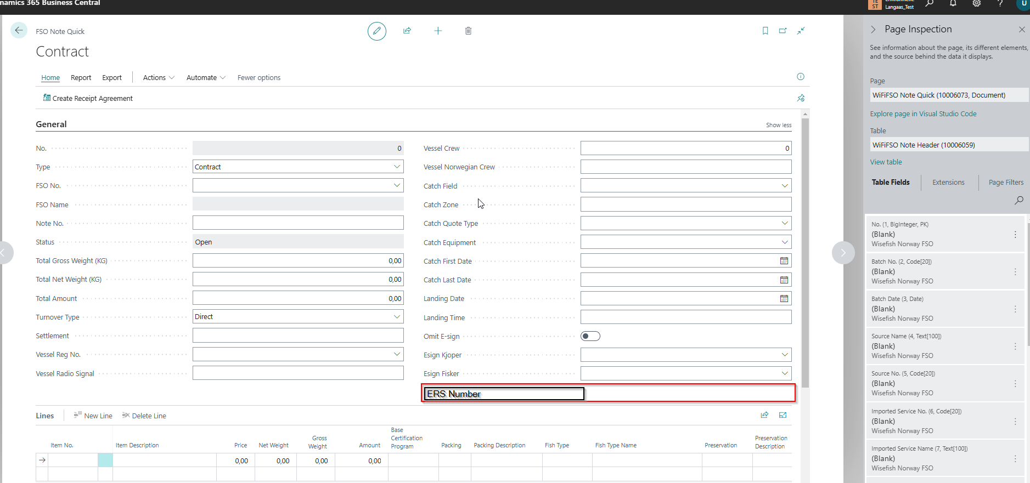
Task: Toggle the Omit E-sign switch
Action: pos(590,336)
